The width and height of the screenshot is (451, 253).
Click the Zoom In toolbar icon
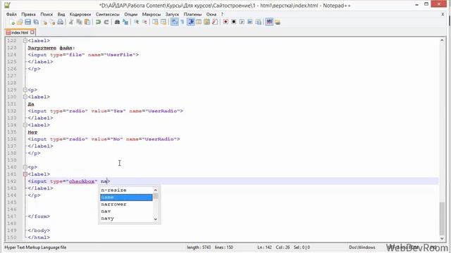click(136, 22)
